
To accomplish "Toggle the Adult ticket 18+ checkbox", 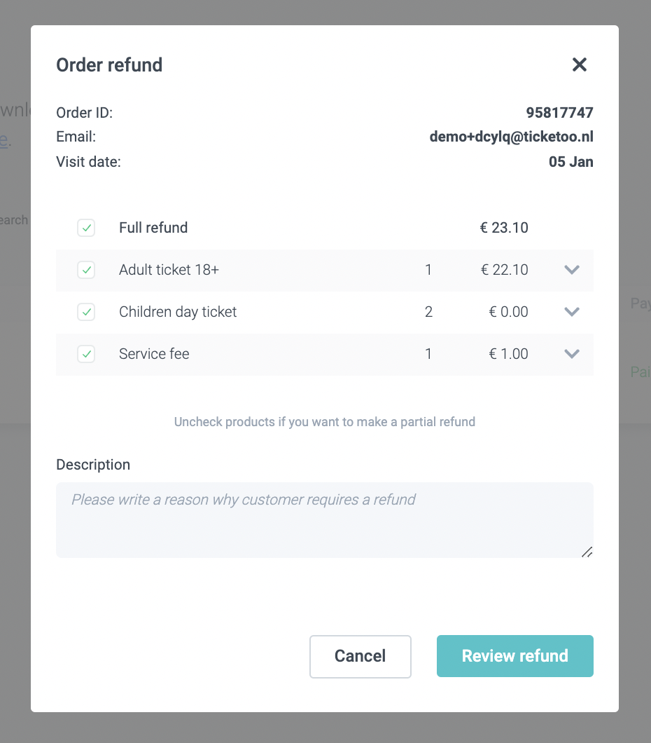I will tap(86, 270).
